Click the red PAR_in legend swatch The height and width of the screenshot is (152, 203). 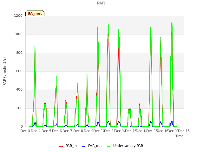coord(61,146)
